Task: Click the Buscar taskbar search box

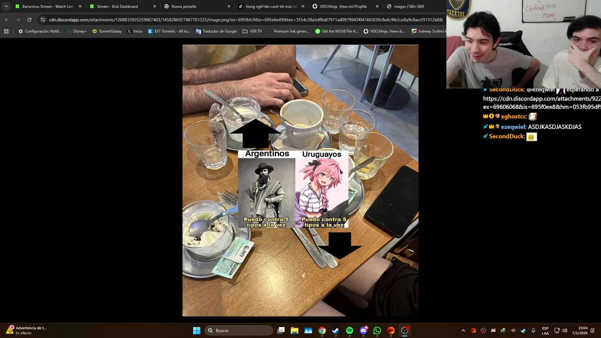Action: click(239, 330)
